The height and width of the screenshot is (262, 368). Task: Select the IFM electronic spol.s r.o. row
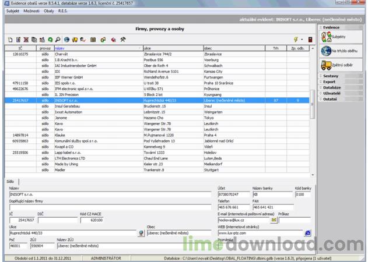pyautogui.click(x=157, y=89)
